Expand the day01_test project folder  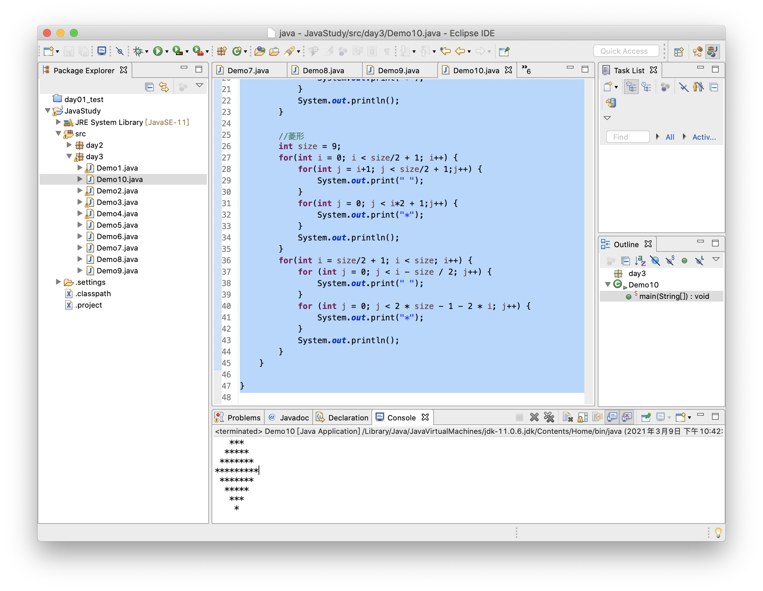[51, 99]
